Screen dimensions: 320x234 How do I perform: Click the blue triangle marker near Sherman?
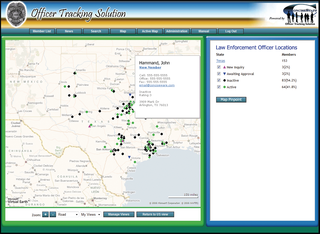pos(130,95)
